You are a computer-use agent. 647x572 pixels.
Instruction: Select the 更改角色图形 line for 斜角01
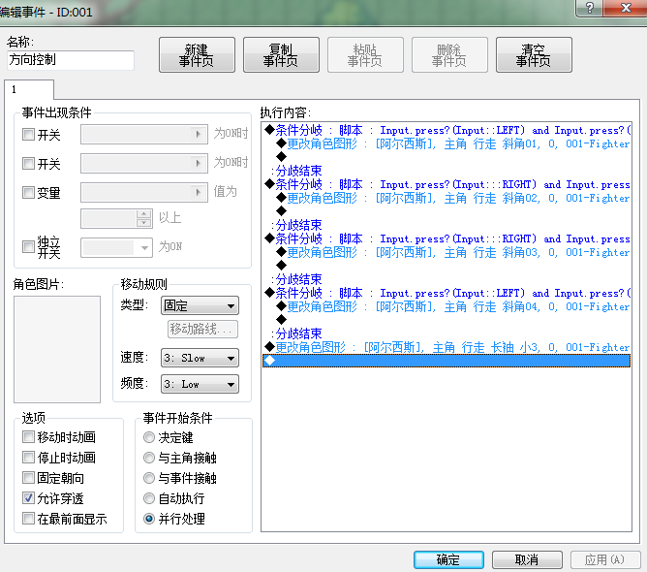click(447, 143)
